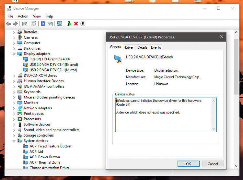The width and height of the screenshot is (243, 180).
Task: Click the warning icon of USB 2.0 VGA DEVICE-1(Mirror)
Action: (26, 70)
